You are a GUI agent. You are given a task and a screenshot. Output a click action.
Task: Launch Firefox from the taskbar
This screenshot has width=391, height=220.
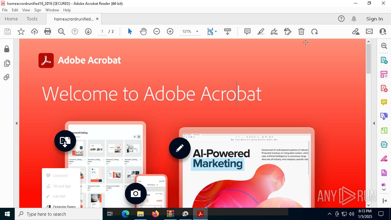[155, 214]
